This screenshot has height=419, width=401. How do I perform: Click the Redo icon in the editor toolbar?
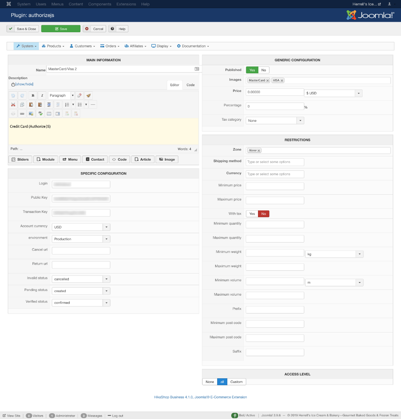click(22, 95)
